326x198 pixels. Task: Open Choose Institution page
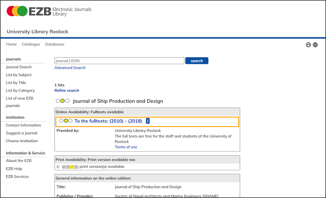22,141
